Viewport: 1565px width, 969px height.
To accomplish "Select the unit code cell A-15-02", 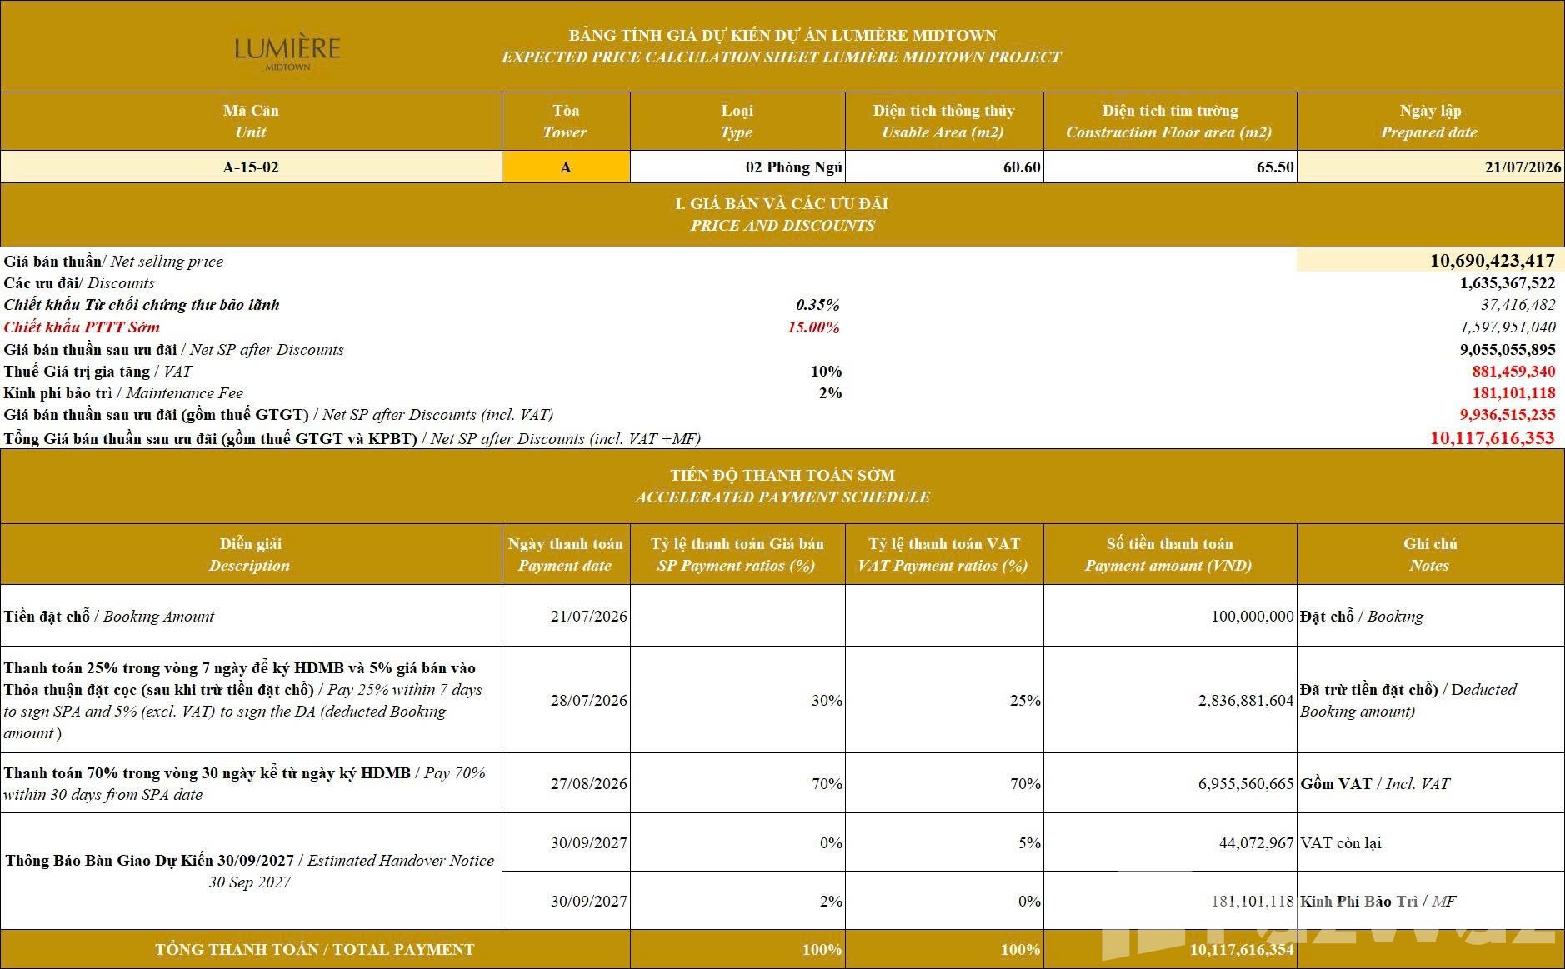I will [251, 167].
